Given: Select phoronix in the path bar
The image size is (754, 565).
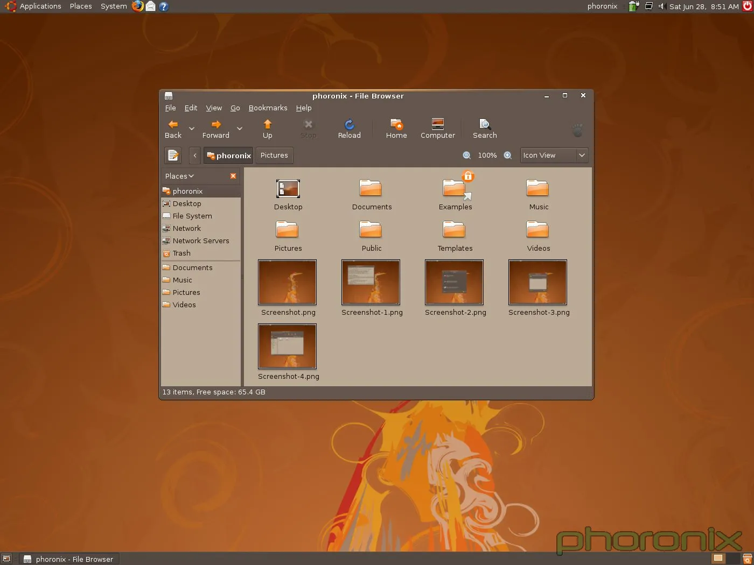Looking at the screenshot, I should (x=229, y=156).
